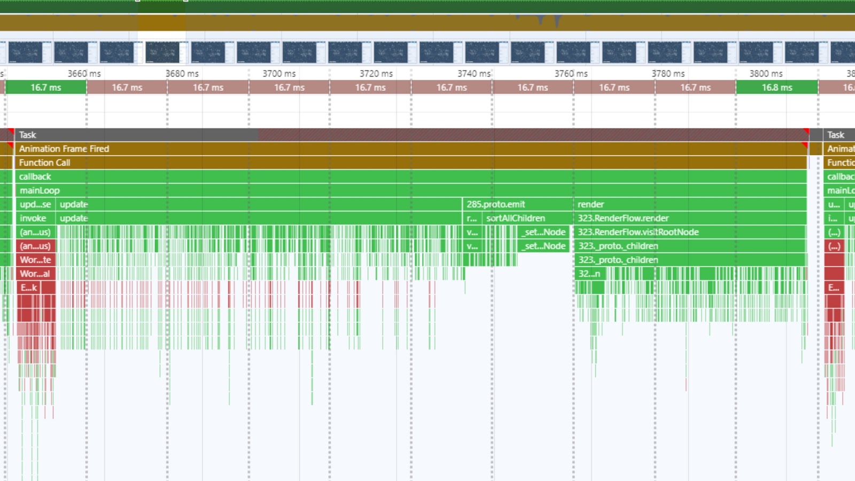This screenshot has width=855, height=481.
Task: Click the 323.RenderFlow.visitRootNode bar
Action: pyautogui.click(x=690, y=232)
